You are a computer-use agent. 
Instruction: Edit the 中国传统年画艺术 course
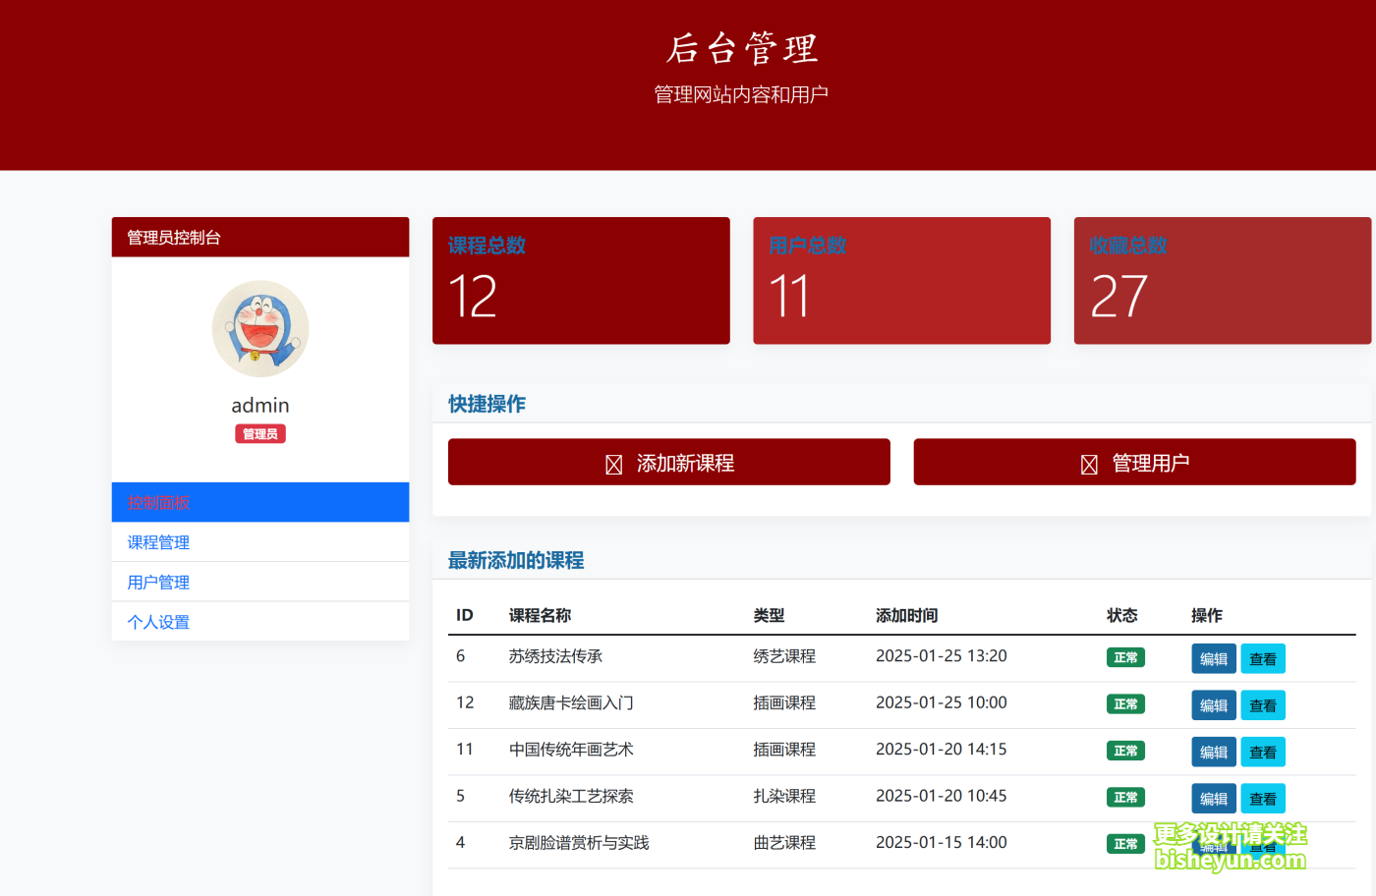point(1214,752)
